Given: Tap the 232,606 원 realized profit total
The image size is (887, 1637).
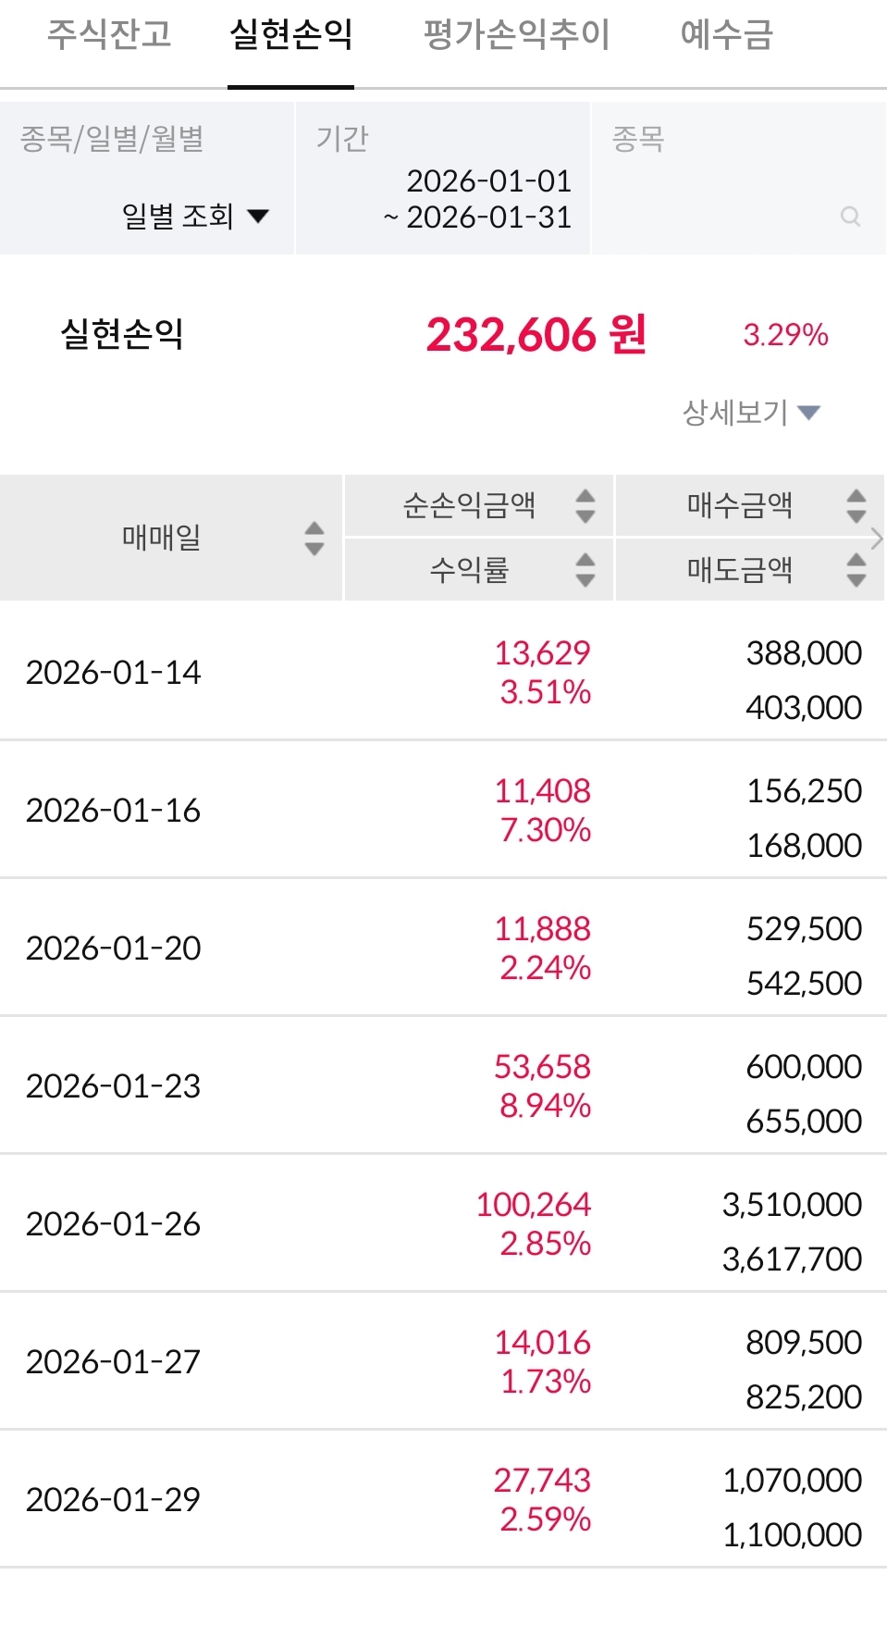Looking at the screenshot, I should tap(536, 335).
